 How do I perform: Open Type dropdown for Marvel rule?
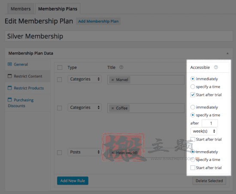tap(85, 79)
